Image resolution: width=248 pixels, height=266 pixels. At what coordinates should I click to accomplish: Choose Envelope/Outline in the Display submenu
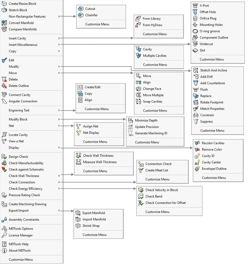click(218, 169)
